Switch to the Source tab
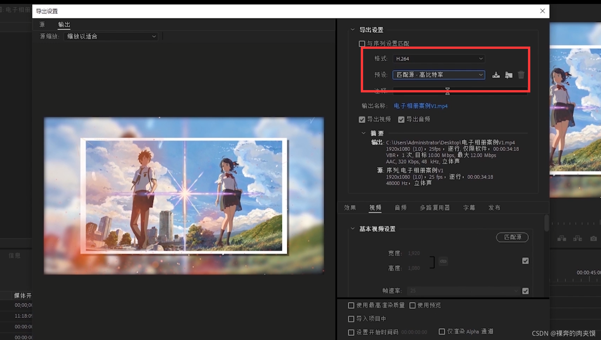The image size is (601, 340). coord(42,24)
